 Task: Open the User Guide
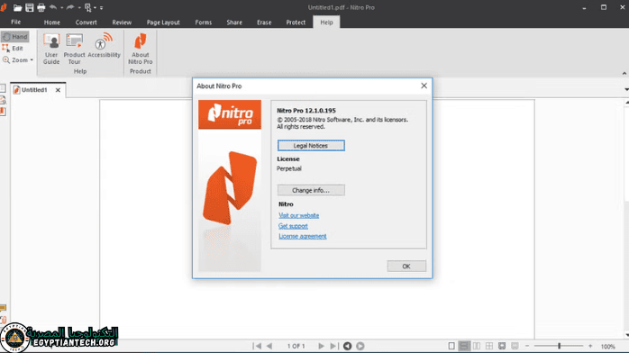[51, 49]
